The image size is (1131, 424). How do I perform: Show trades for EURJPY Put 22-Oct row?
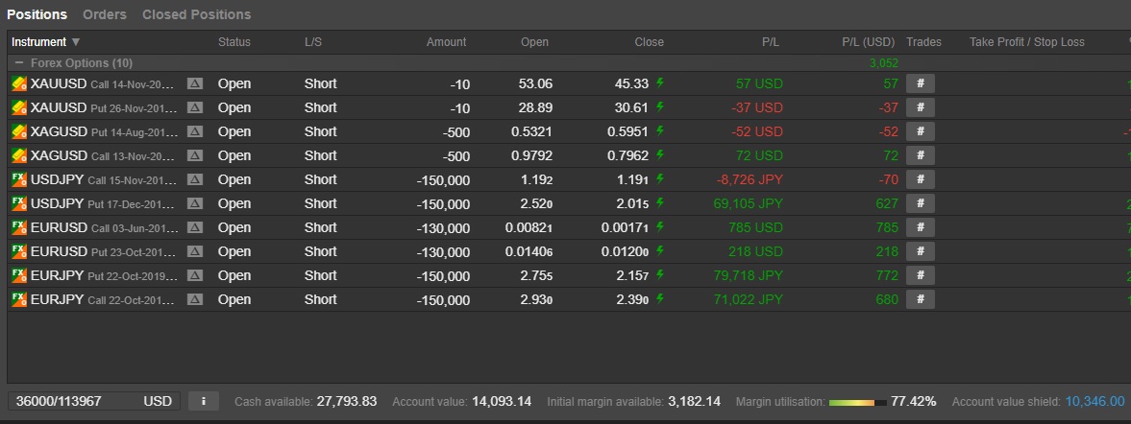pos(921,275)
